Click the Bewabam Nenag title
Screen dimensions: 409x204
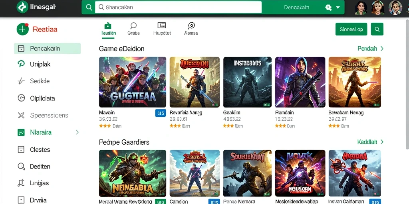click(x=346, y=113)
